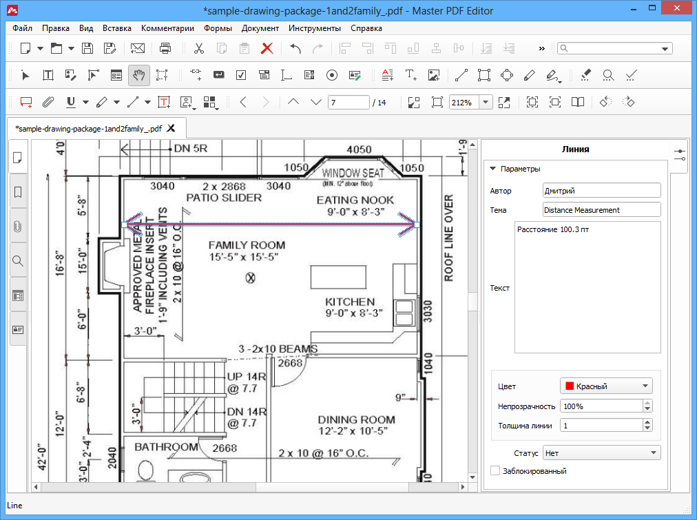Open the Search side panel
Screen dimensions: 697x520
click(18, 261)
